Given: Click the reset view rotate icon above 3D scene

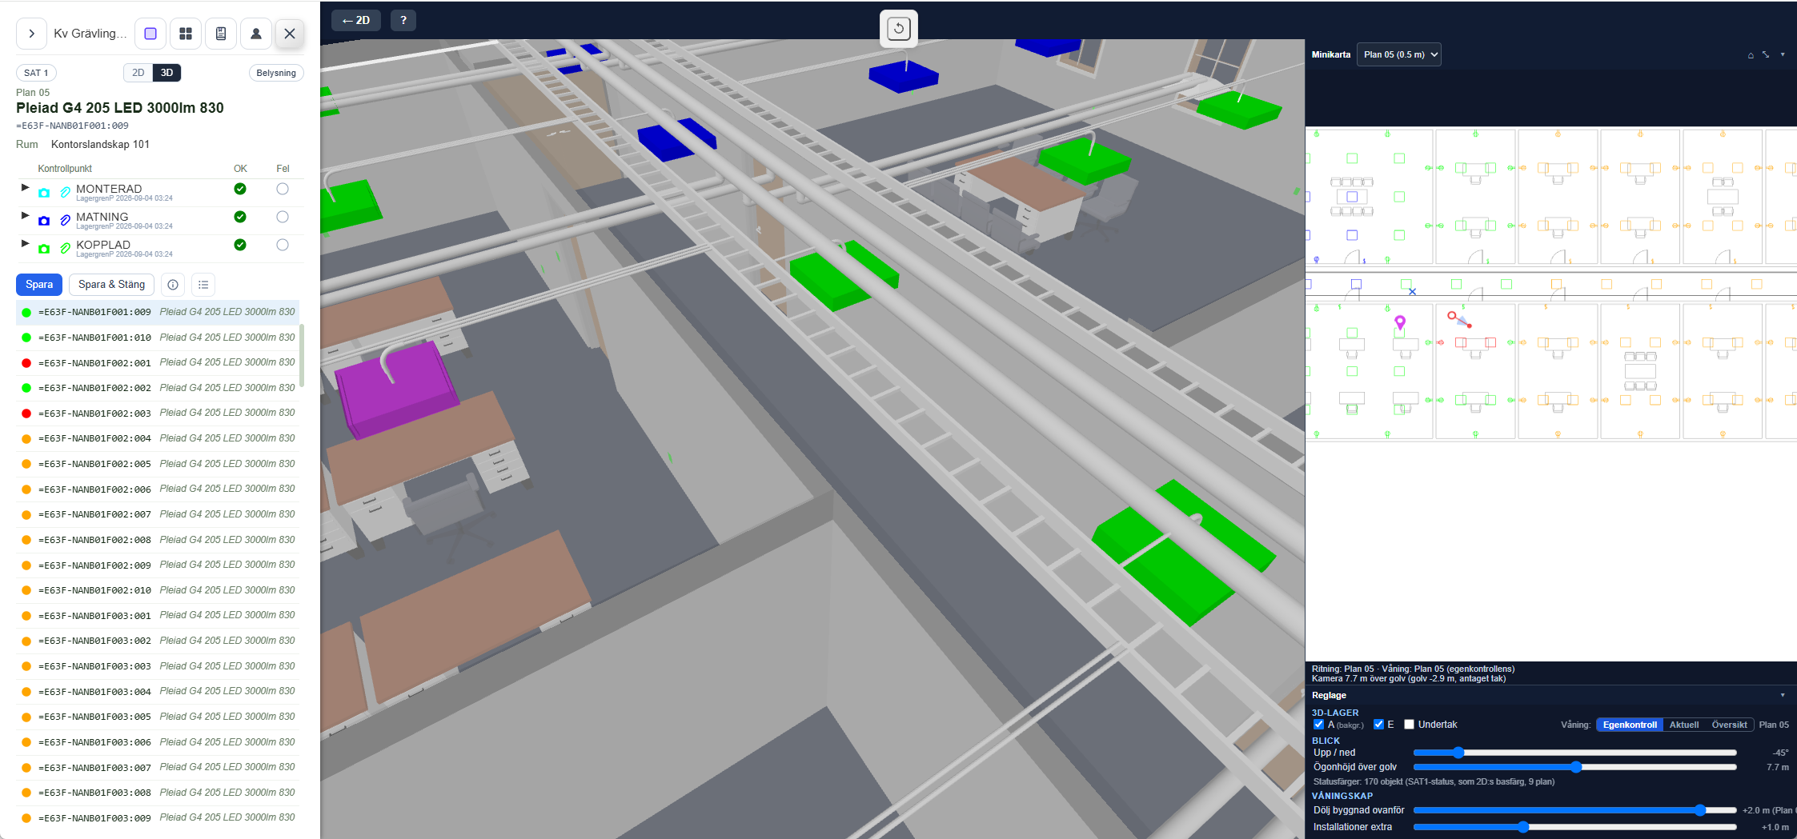Looking at the screenshot, I should [899, 29].
